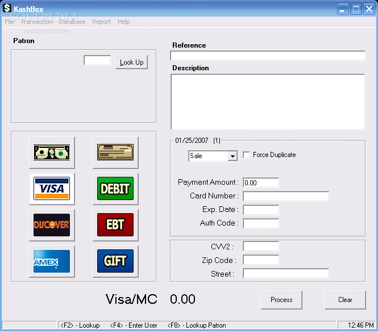Image resolution: width=378 pixels, height=331 pixels.
Task: Select the EBT payment icon
Action: pos(115,225)
